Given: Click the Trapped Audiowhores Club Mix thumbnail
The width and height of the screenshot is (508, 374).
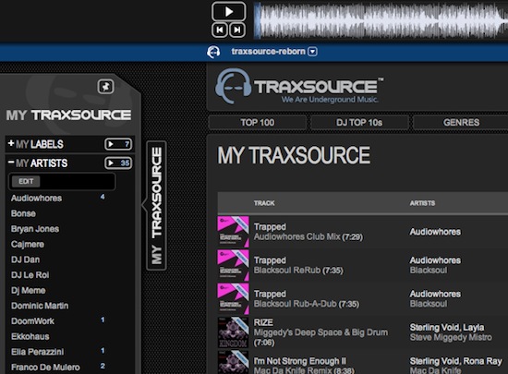Looking at the screenshot, I should point(234,232).
